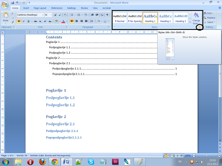222x166 pixels.
Task: Toggle show paragraph marks
Action: [x=107, y=15]
